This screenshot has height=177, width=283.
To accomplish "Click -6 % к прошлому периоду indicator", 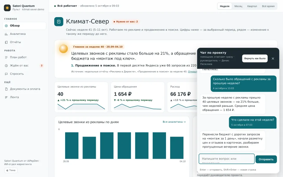I will (x=133, y=100).
